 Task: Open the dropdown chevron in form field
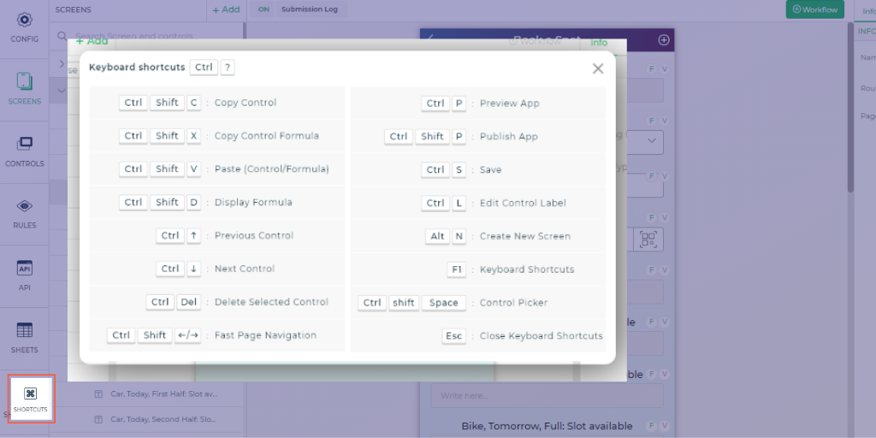(x=652, y=141)
